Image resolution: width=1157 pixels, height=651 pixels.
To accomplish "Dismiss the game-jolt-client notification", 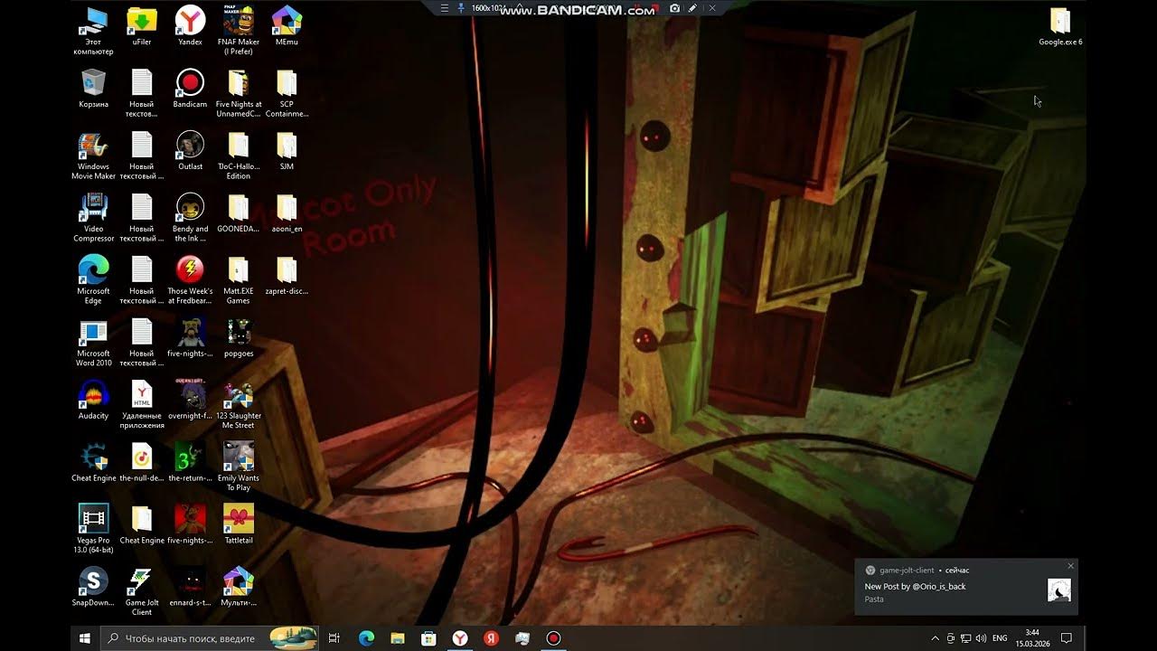I will 1071,566.
